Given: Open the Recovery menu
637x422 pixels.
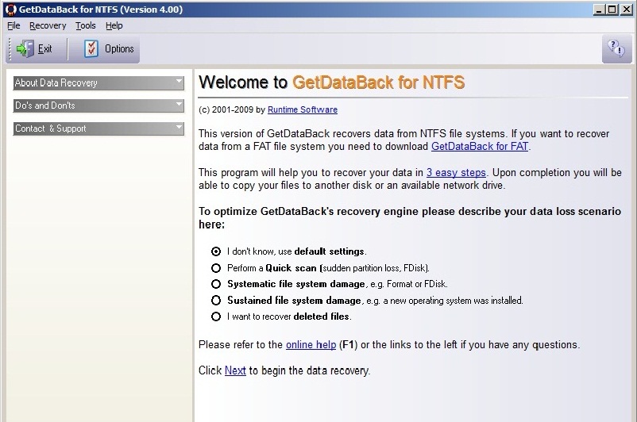Looking at the screenshot, I should [x=48, y=25].
